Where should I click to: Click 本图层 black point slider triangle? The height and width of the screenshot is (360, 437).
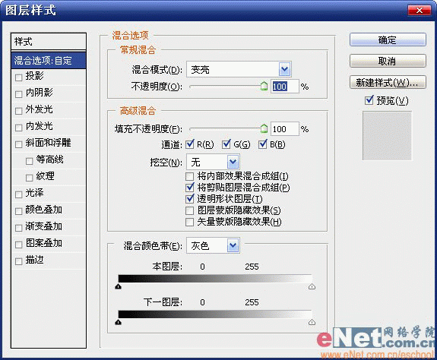click(x=118, y=286)
